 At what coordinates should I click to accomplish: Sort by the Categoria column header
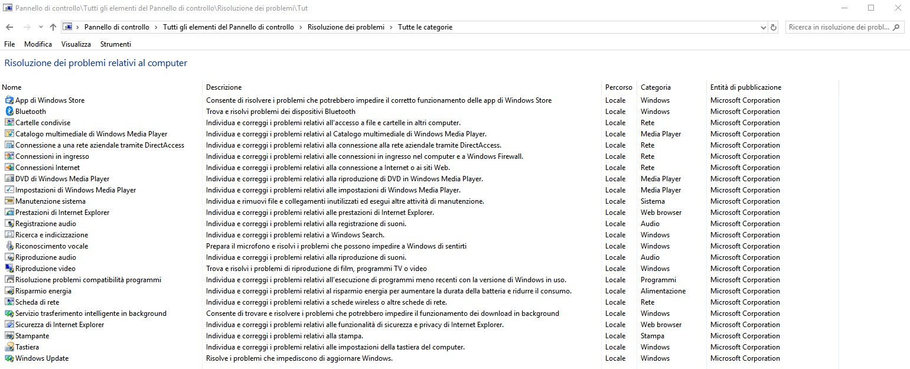[x=655, y=87]
